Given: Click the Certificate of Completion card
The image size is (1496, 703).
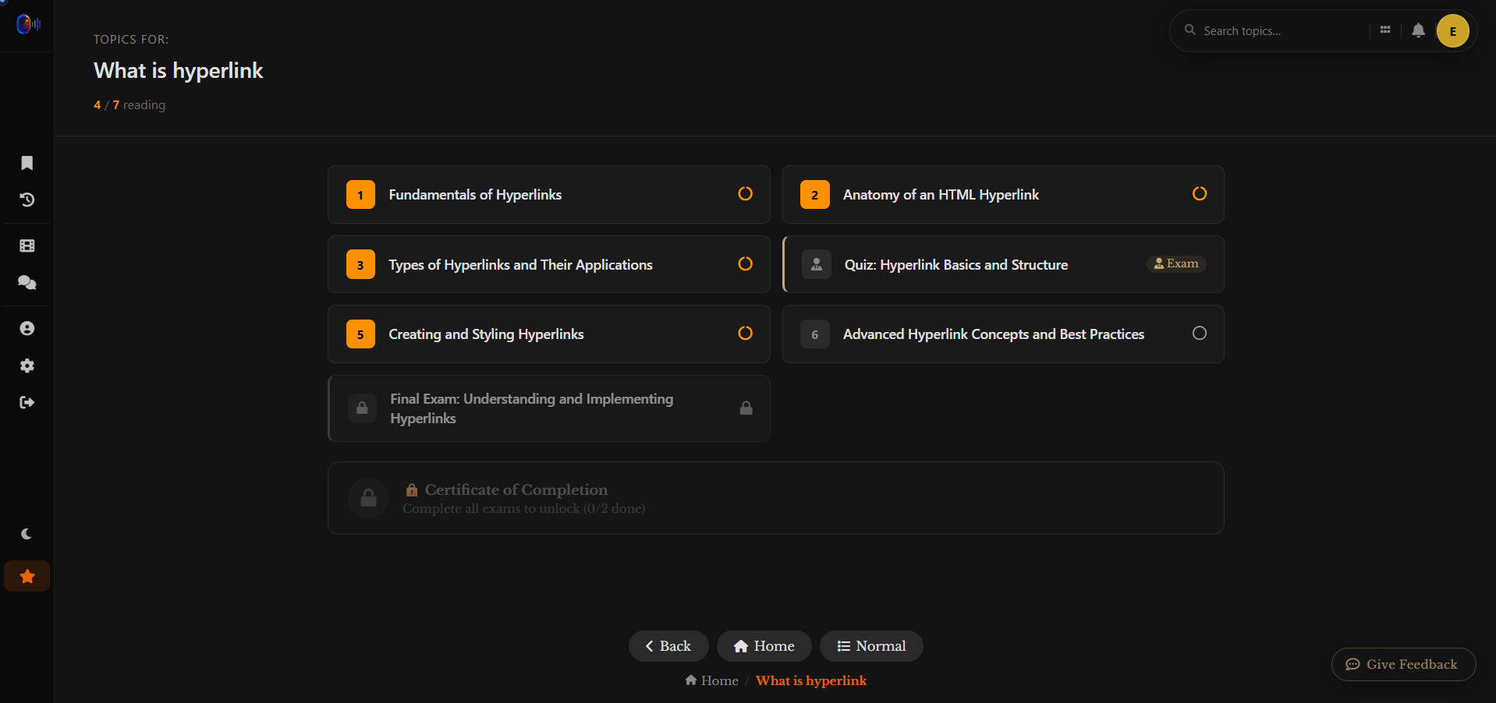Looking at the screenshot, I should pos(776,498).
